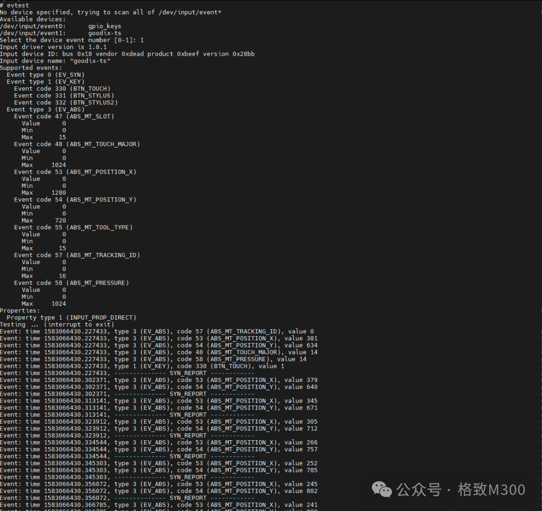Click the 'Select the device event number' prompt
The image size is (542, 511).
72,40
